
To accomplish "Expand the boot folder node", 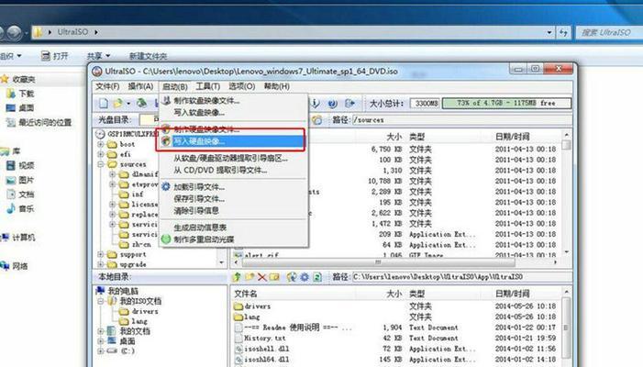I will coord(101,144).
